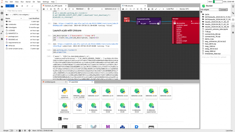Screen dimensions: 235x132
Task: Click the memory usage bar
Action: coord(218,2)
